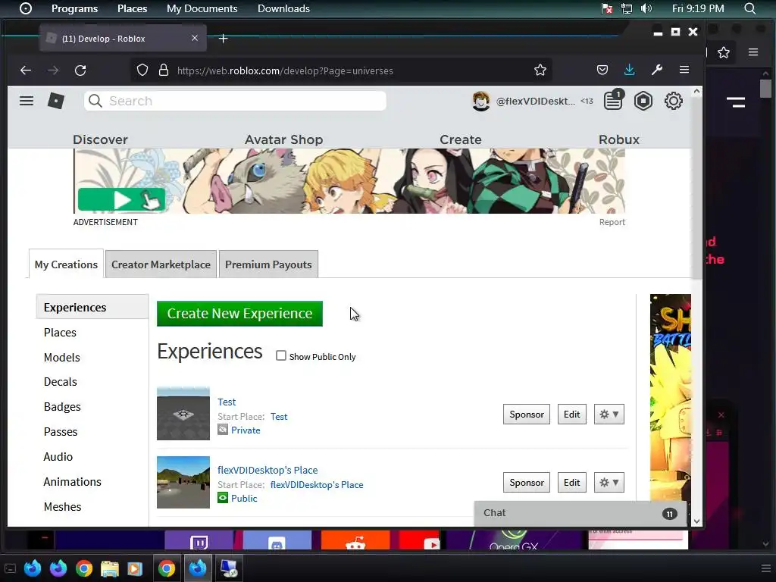Close the Develop - Roblox tab
This screenshot has height=582, width=776.
tap(195, 38)
